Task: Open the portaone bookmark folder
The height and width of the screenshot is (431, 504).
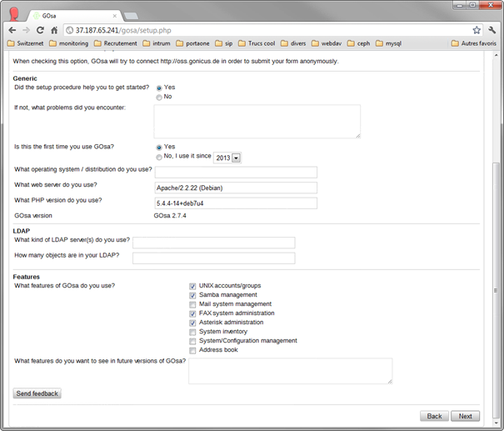Action: click(193, 43)
